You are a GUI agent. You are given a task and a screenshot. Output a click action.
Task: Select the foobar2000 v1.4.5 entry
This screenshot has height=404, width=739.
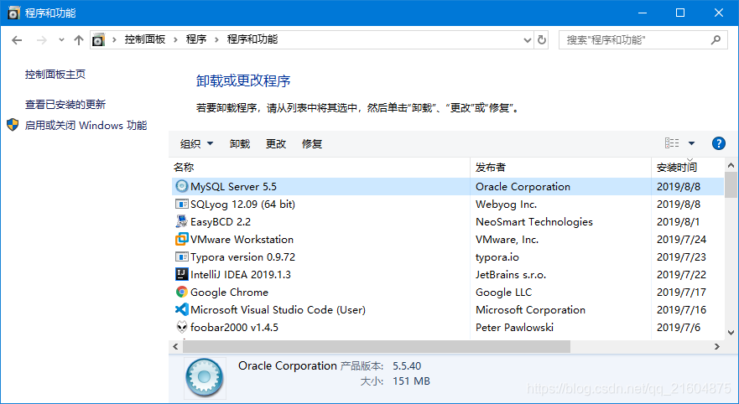point(234,327)
